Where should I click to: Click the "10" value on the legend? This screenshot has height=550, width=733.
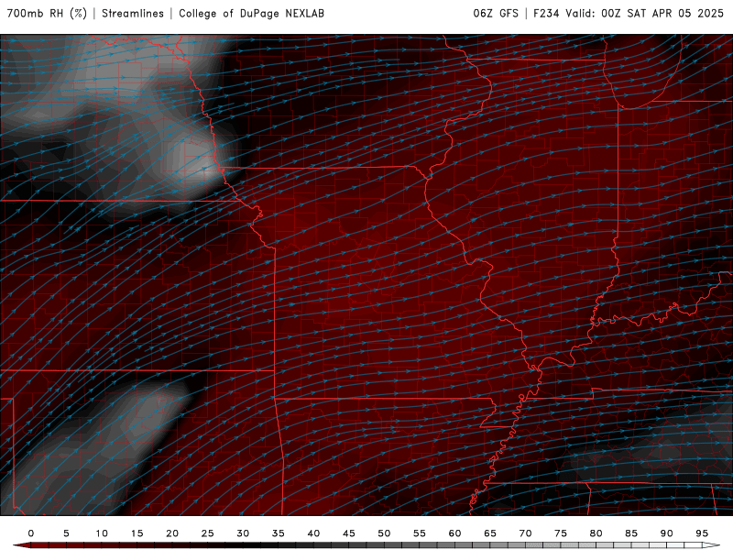(102, 533)
